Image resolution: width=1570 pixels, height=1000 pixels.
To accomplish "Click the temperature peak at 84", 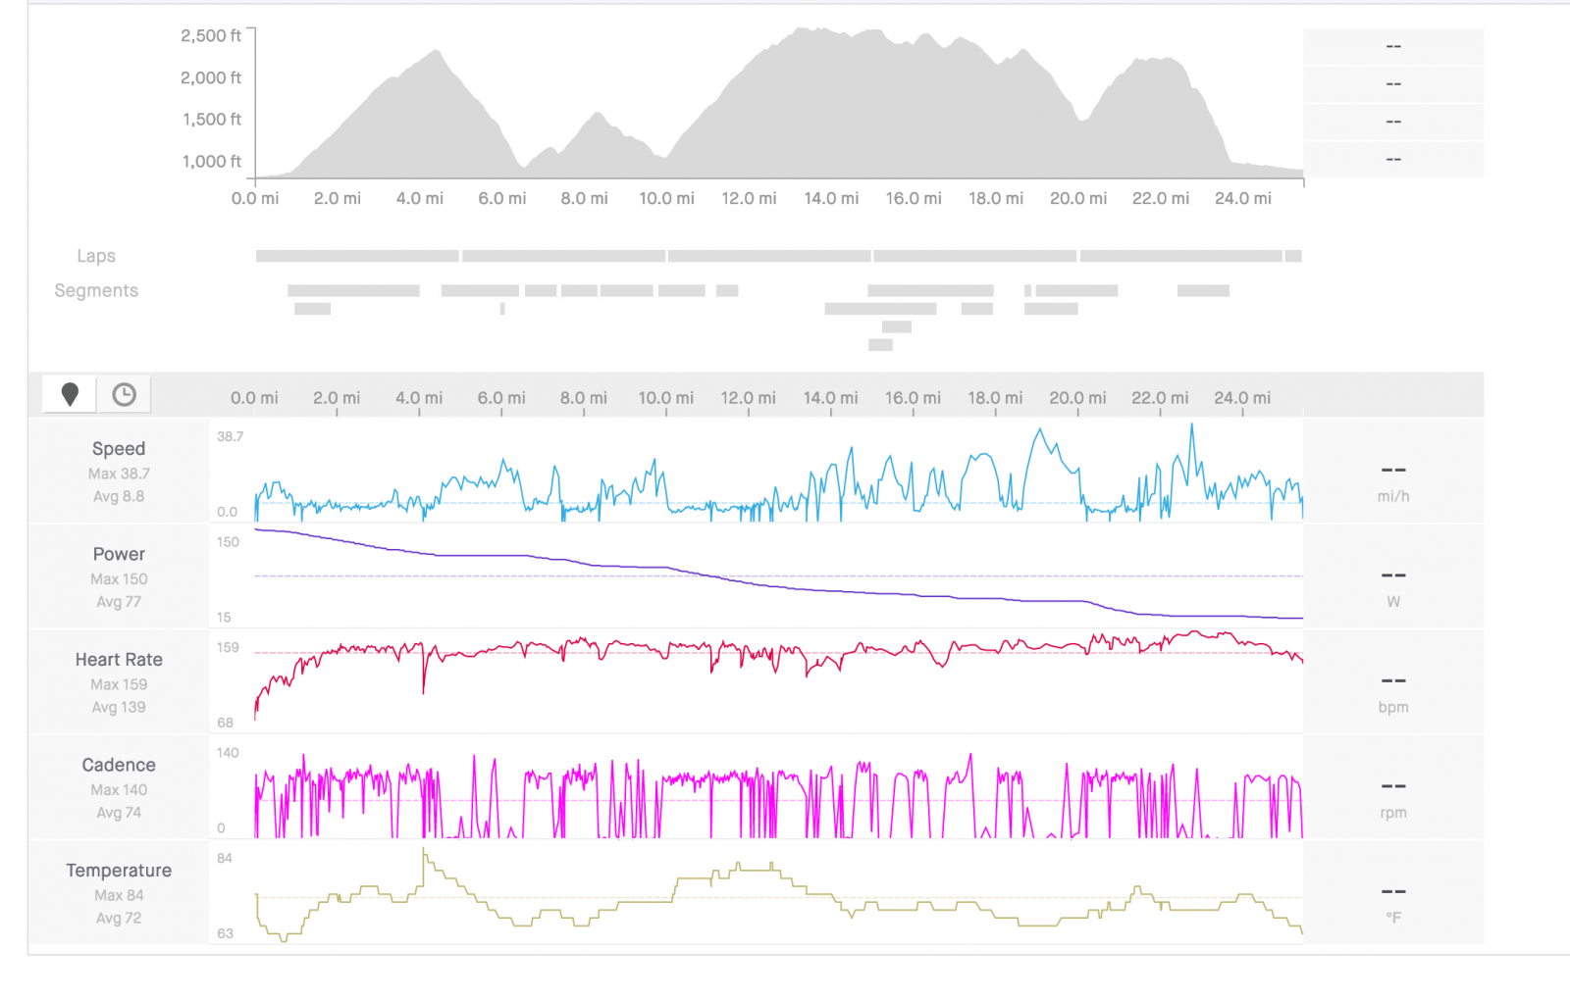I will pos(424,851).
